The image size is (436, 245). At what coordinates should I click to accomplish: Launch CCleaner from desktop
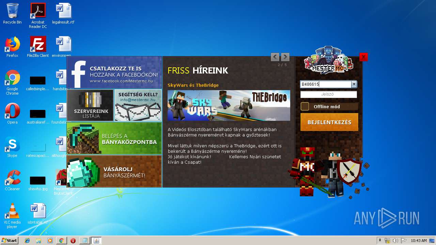[x=12, y=180]
